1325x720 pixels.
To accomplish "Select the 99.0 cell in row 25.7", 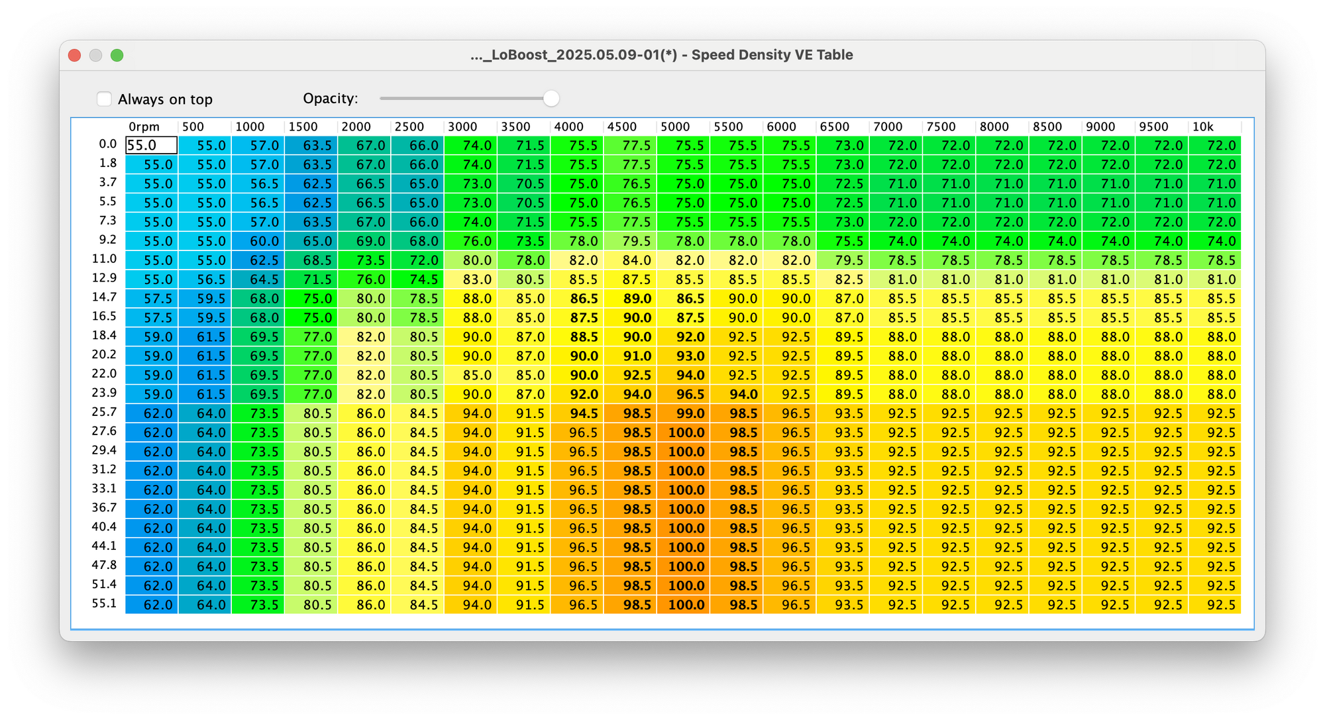I will point(683,413).
